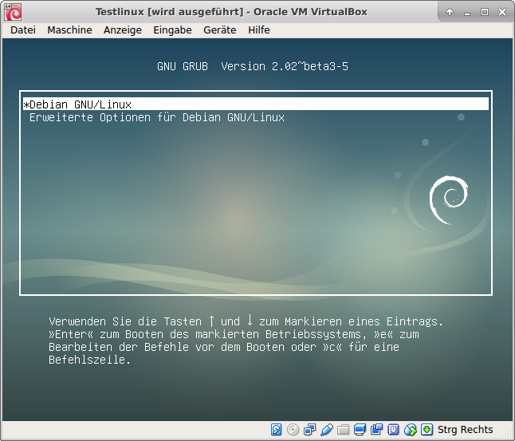This screenshot has height=441, width=515.
Task: Click the display settings status icon
Action: click(360, 430)
